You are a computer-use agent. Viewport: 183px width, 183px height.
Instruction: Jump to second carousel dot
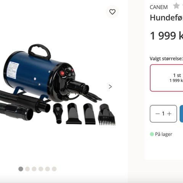pyautogui.click(x=27, y=169)
